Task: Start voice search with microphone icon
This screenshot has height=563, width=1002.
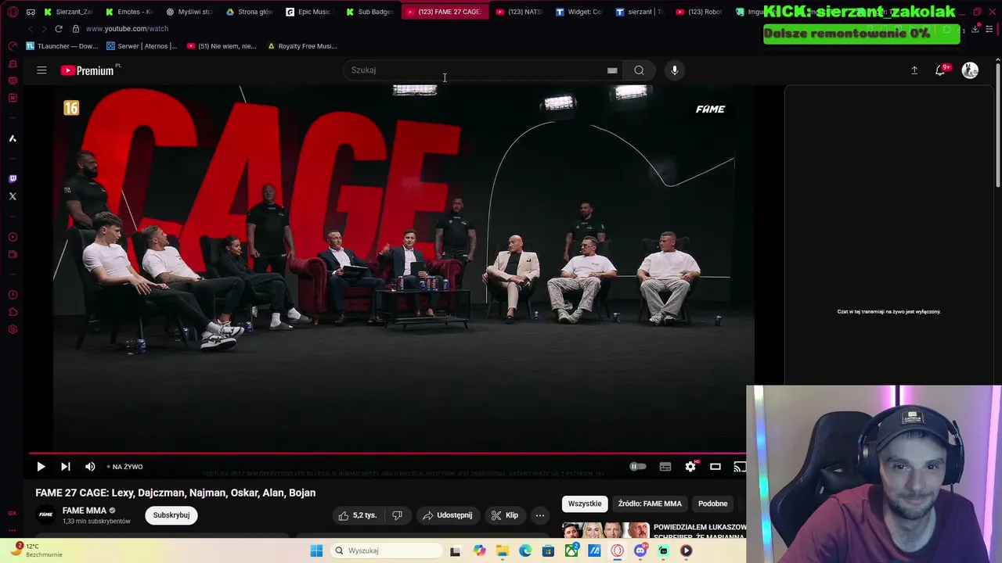Action: coord(675,70)
